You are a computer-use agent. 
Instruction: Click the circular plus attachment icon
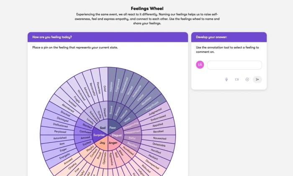(x=247, y=79)
